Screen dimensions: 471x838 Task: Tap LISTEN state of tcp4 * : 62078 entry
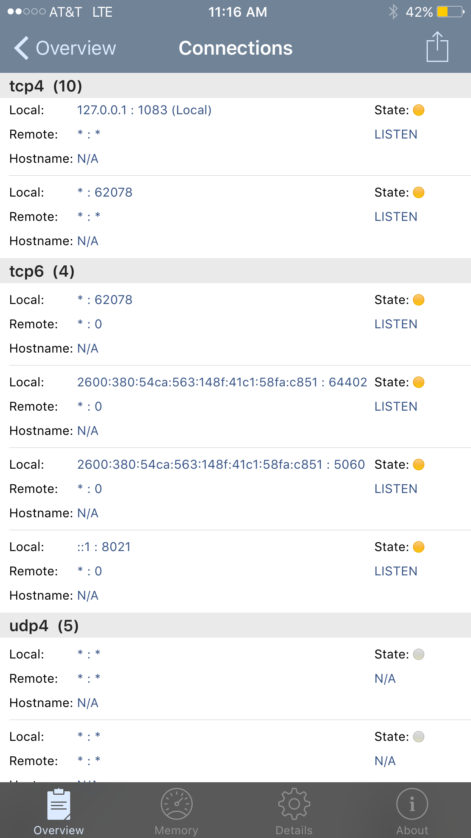[396, 217]
